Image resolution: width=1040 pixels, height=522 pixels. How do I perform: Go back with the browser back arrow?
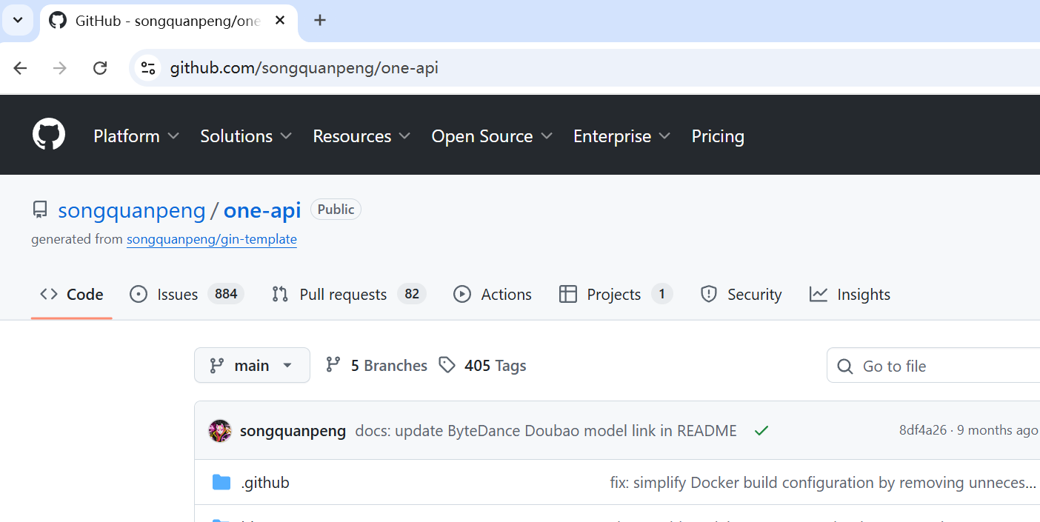20,68
